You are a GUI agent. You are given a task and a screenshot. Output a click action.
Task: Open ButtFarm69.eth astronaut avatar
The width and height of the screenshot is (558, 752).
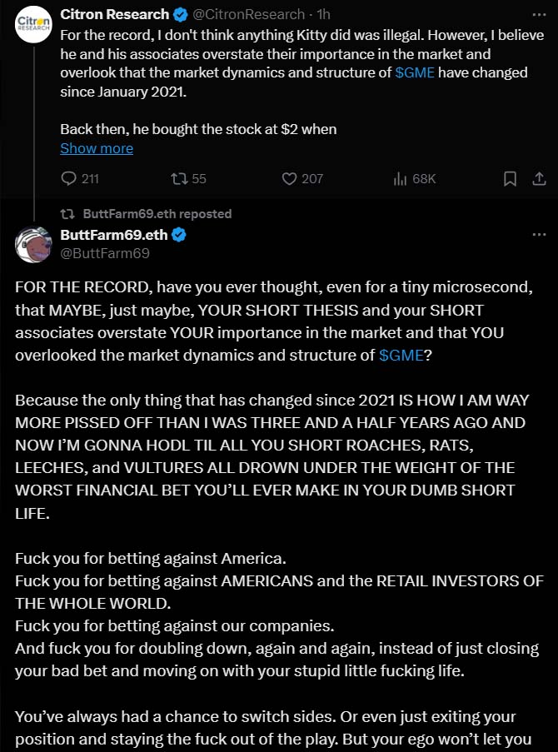pos(33,244)
